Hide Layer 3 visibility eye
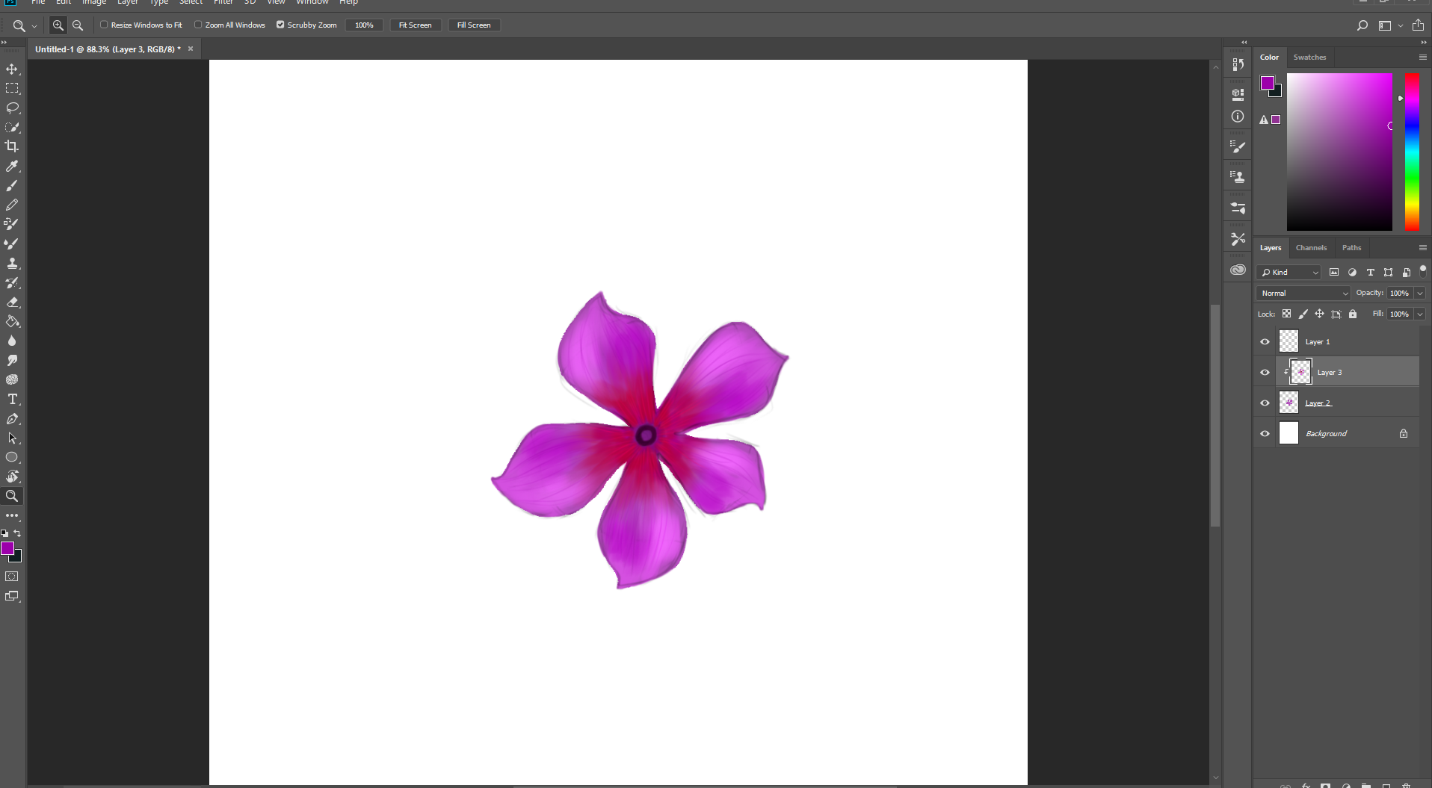The height and width of the screenshot is (788, 1432). [1265, 372]
